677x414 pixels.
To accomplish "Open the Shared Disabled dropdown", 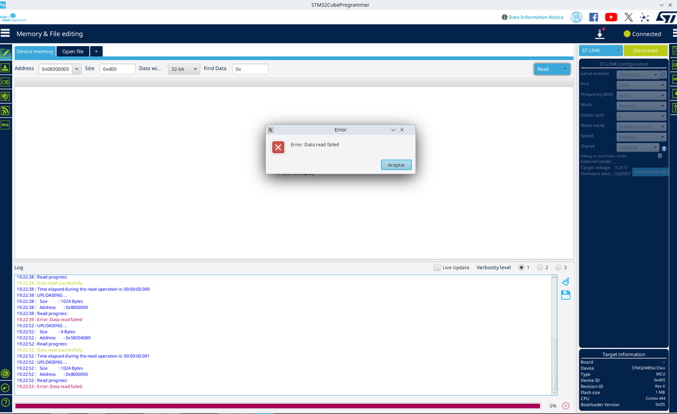I will pos(638,147).
